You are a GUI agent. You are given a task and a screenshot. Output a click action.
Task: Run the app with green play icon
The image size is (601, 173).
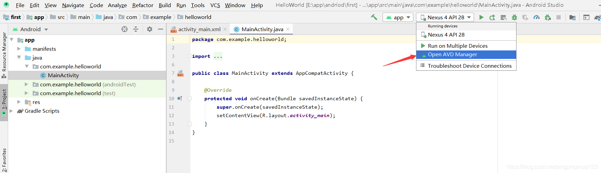[481, 17]
